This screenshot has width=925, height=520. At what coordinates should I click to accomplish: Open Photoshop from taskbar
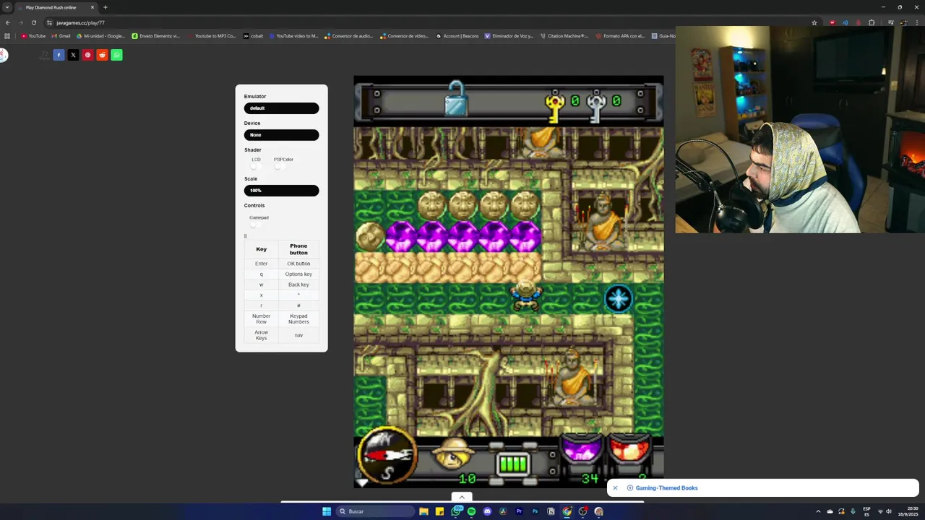[535, 511]
